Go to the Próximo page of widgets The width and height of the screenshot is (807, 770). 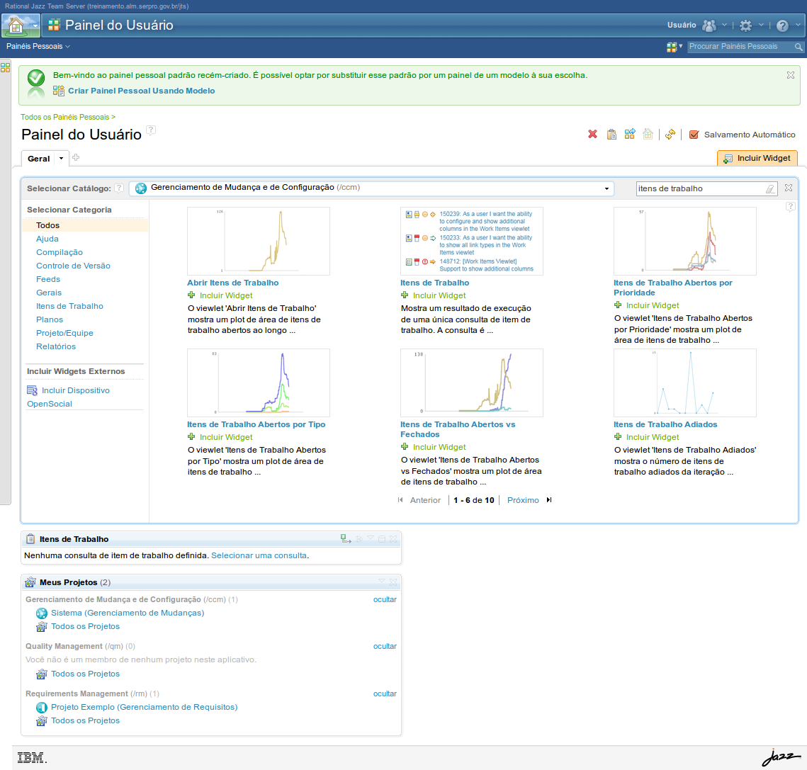[x=523, y=500]
